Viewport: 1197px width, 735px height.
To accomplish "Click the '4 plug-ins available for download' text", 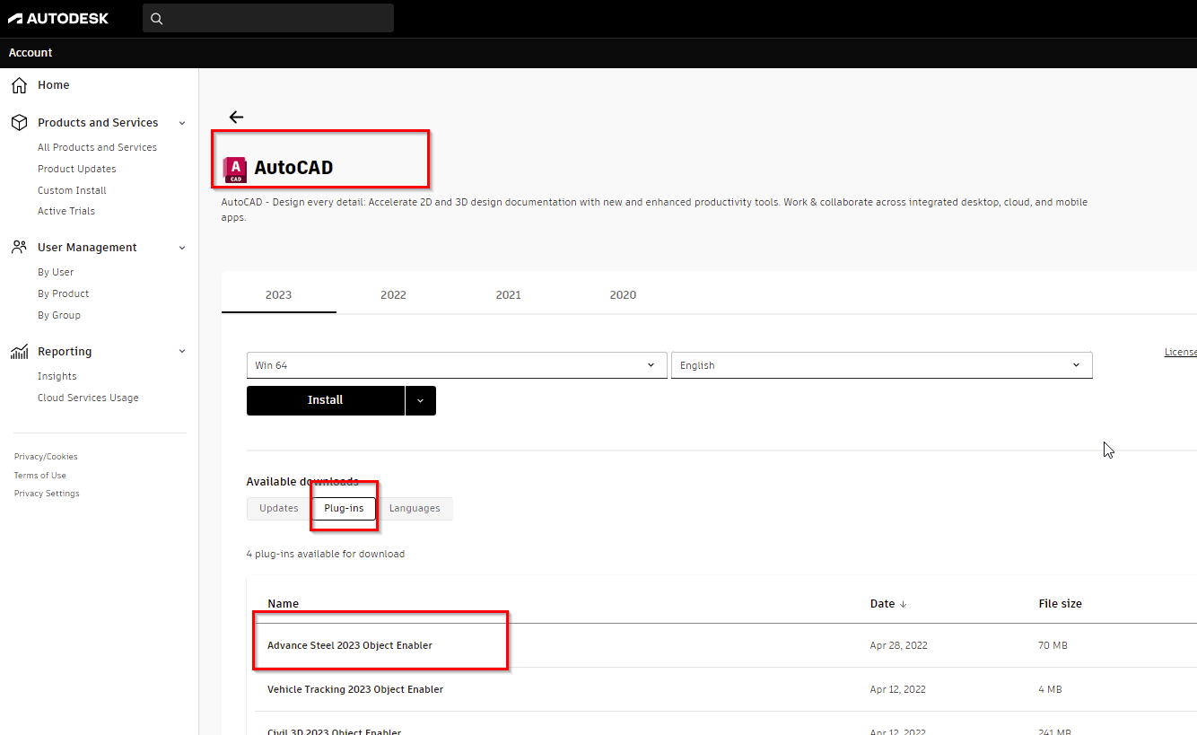I will [x=326, y=554].
